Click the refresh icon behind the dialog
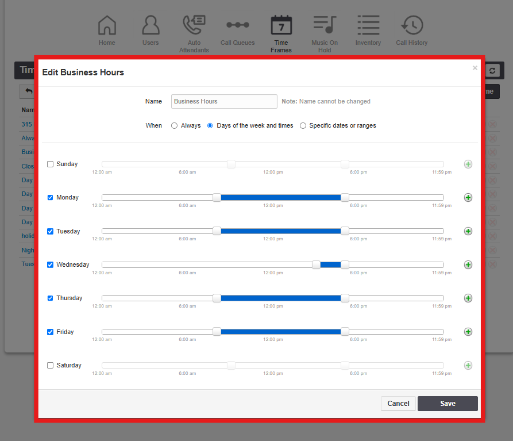 492,70
